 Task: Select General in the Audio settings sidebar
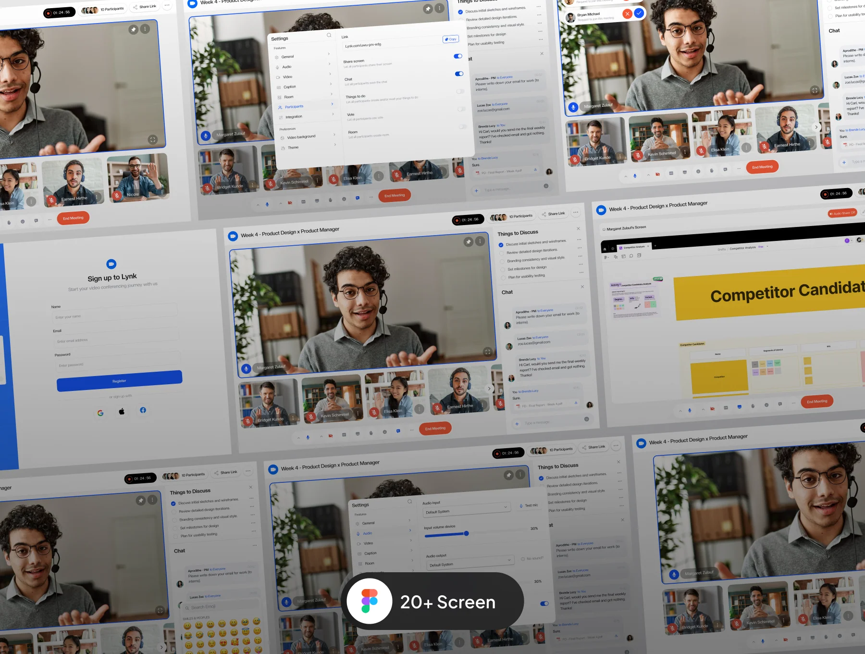383,522
